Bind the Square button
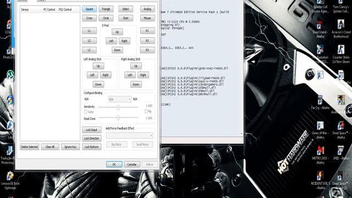The width and height of the screenshot is (352, 198). [89, 9]
